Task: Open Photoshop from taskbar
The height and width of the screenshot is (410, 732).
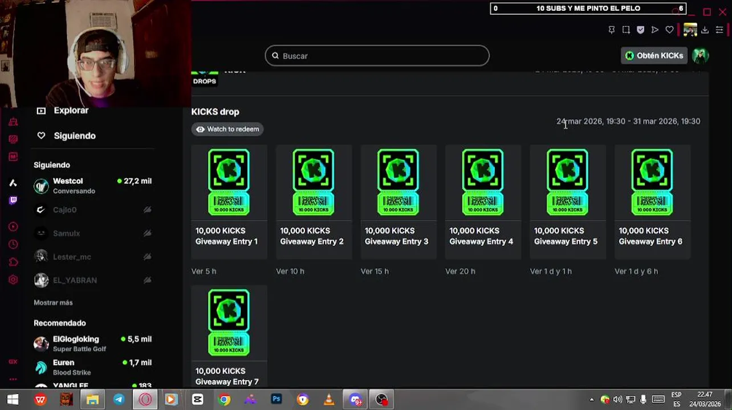Action: pyautogui.click(x=276, y=400)
